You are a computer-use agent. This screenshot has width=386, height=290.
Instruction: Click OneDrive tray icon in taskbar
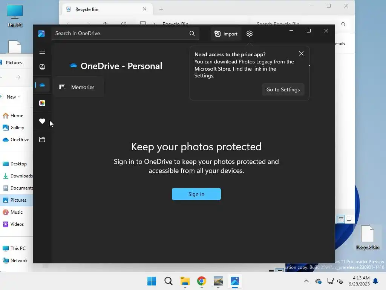pos(318,281)
